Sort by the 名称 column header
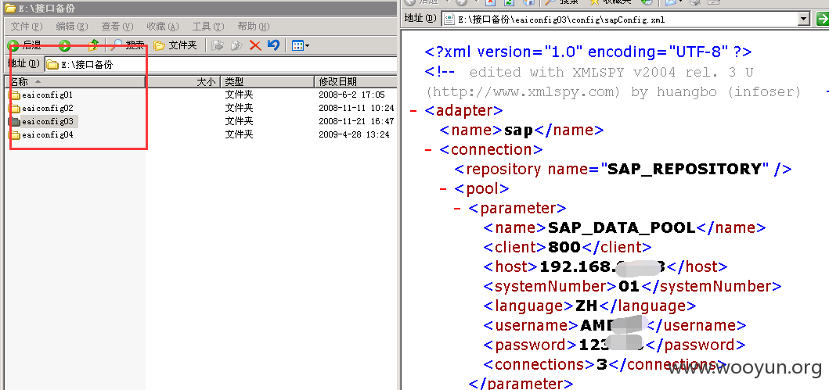The width and height of the screenshot is (829, 390). coord(74,82)
